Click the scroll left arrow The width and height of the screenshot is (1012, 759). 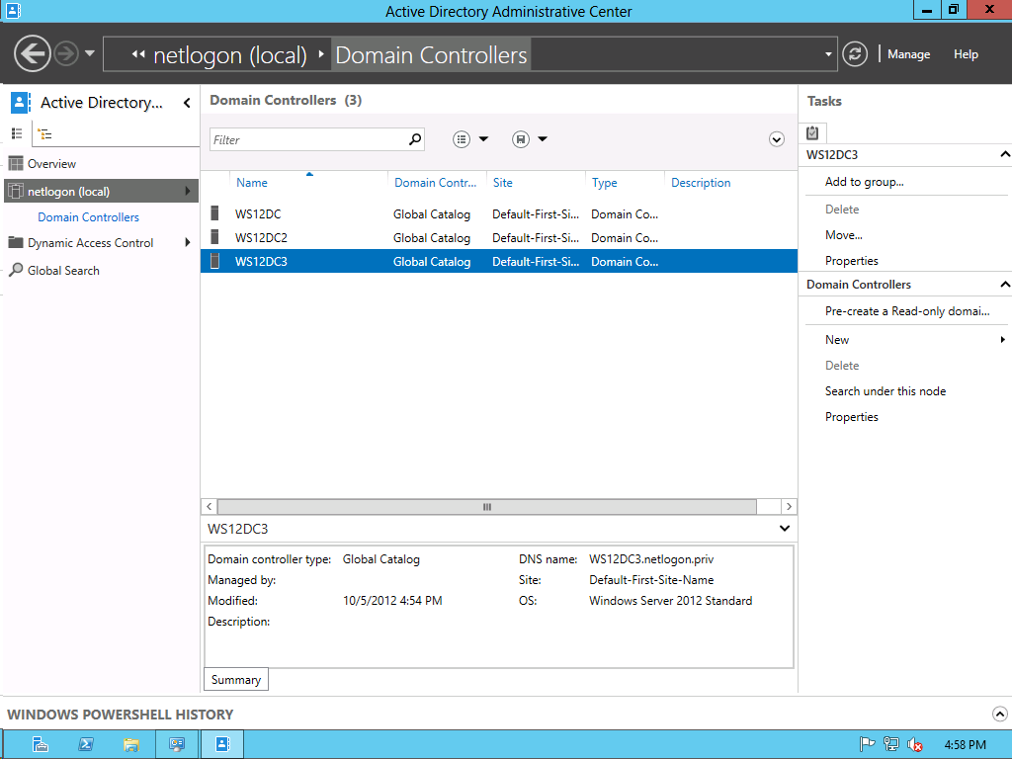[x=209, y=507]
